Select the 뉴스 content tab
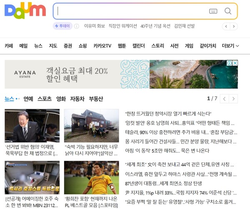Viewport: 250px width, 209px height. tap(9, 99)
